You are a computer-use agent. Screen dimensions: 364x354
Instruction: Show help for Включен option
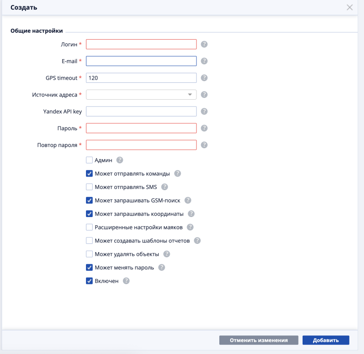126,281
